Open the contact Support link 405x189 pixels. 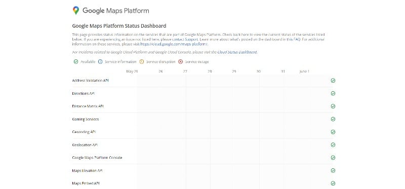click(185, 39)
